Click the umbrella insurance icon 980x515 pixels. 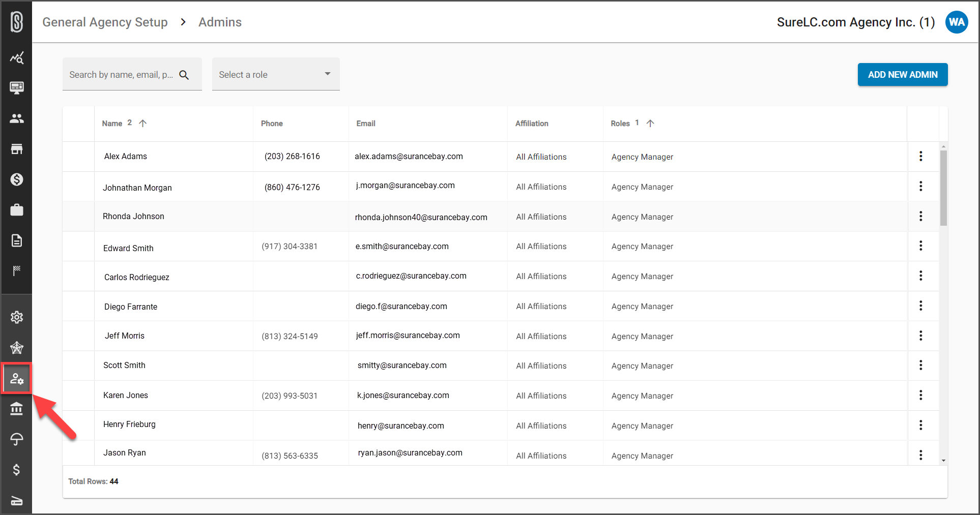[x=17, y=439]
